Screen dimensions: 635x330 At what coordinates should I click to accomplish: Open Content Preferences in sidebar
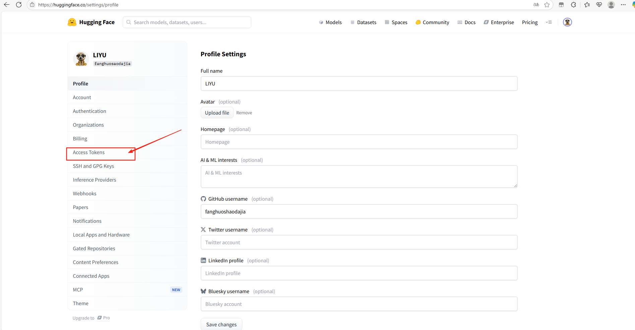127,262
